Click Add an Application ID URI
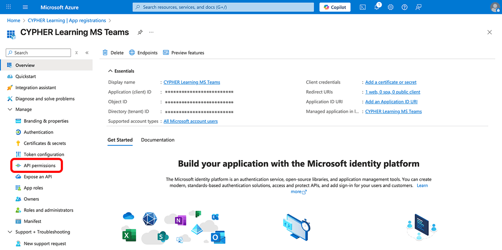 point(391,102)
